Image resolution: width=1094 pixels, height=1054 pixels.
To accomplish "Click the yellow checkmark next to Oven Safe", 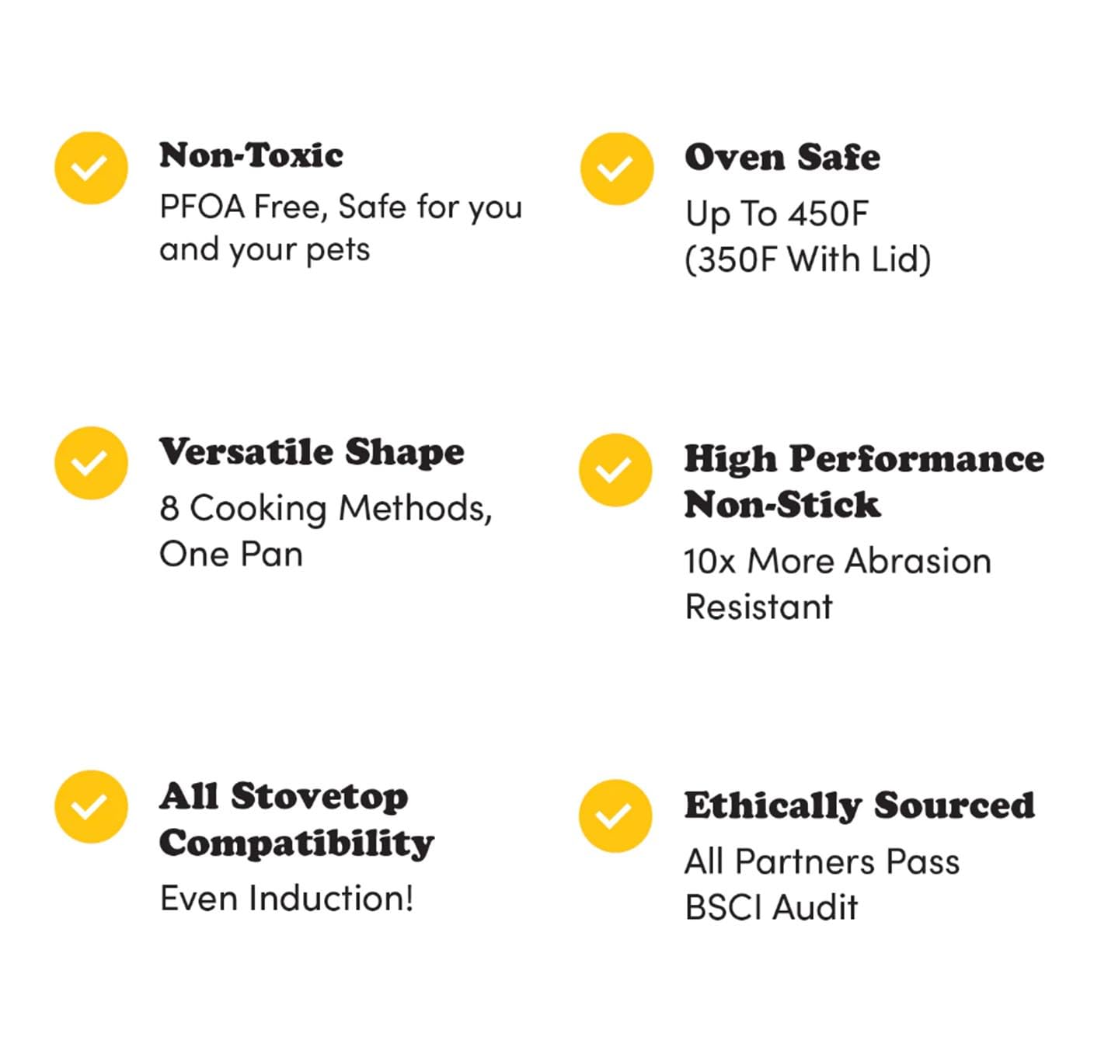I will 616,169.
